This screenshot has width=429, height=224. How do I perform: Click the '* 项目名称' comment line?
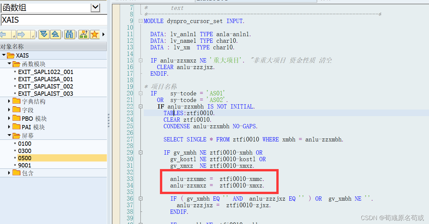(x=160, y=87)
